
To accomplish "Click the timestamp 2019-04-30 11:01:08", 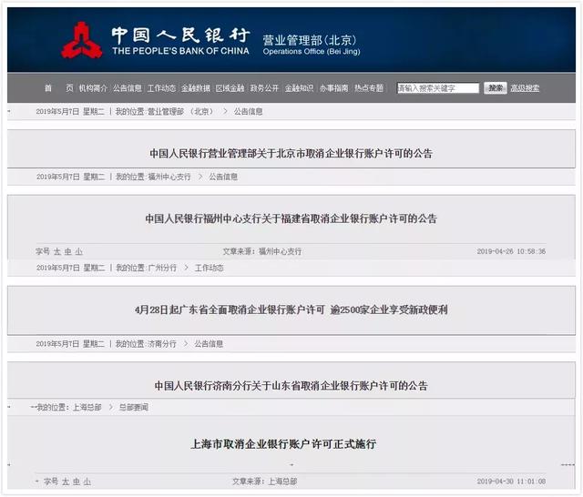I will tap(511, 482).
